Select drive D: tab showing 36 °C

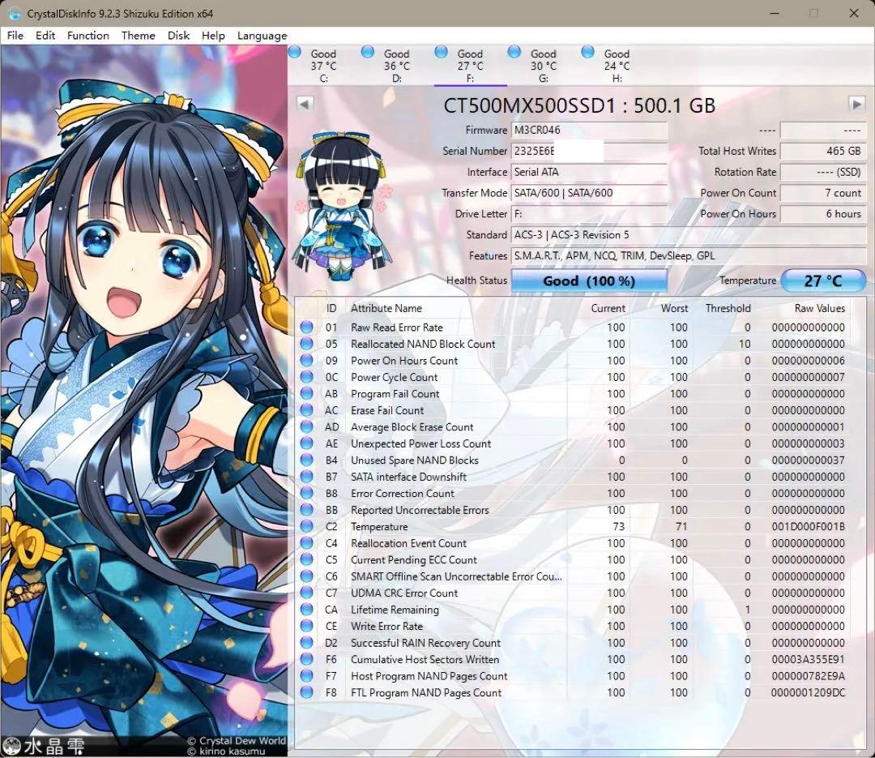(x=397, y=66)
